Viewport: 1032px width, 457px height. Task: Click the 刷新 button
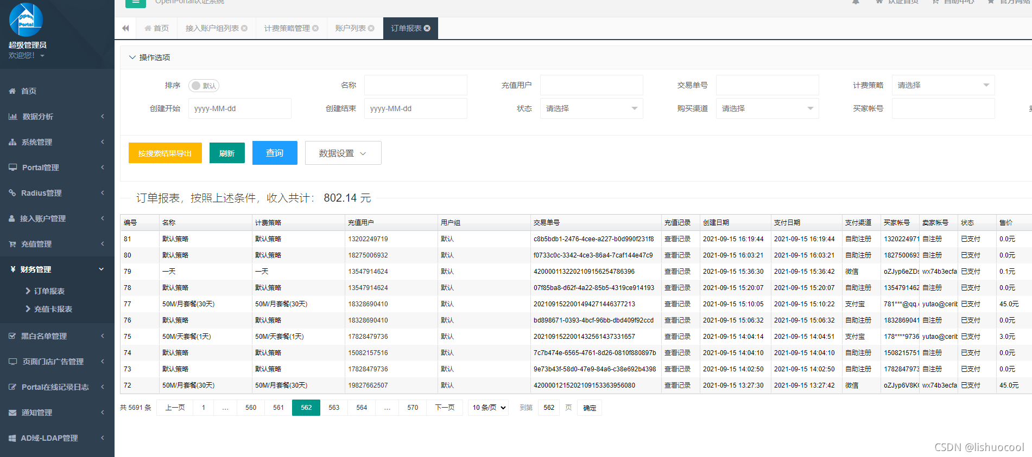click(x=227, y=153)
